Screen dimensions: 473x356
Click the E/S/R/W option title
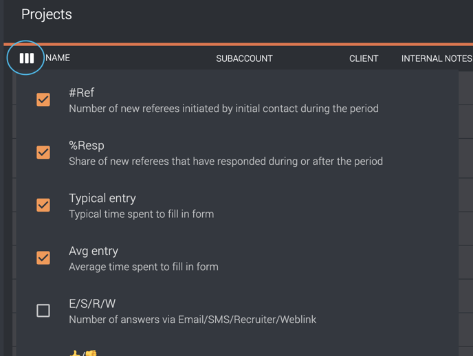click(x=92, y=304)
